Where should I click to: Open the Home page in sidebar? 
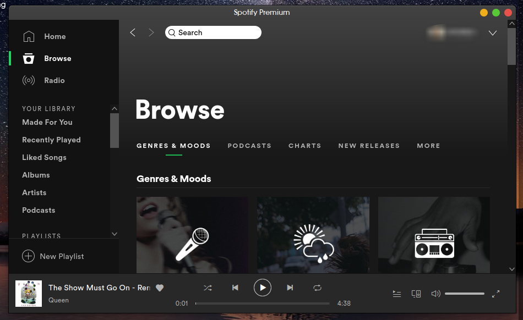pos(44,36)
